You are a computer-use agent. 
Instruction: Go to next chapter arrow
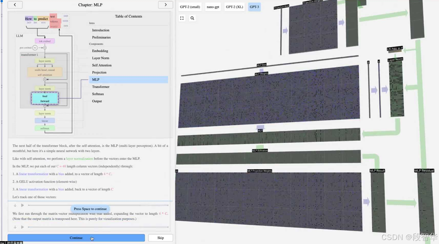click(x=165, y=5)
